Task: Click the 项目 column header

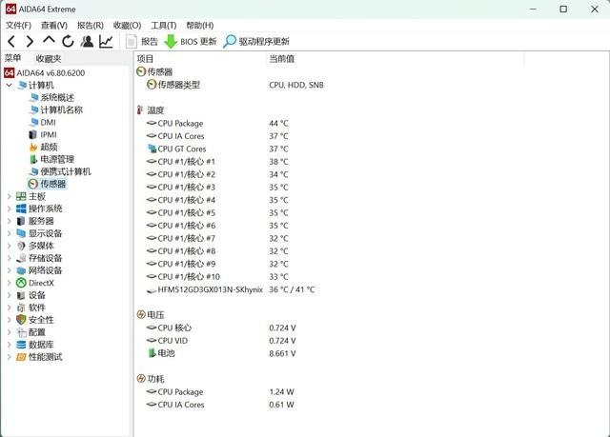Action: click(200, 59)
